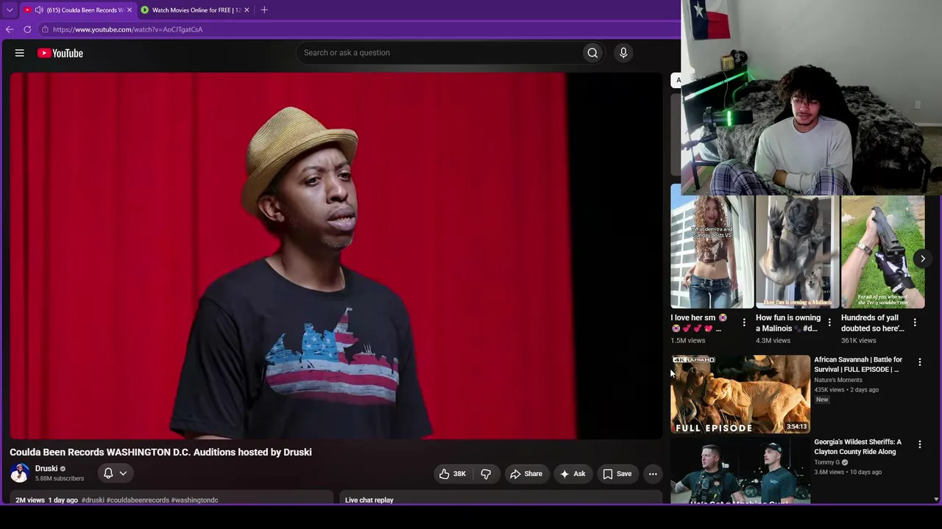The width and height of the screenshot is (942, 529).
Task: Open more actions menu beside Save
Action: pyautogui.click(x=653, y=474)
